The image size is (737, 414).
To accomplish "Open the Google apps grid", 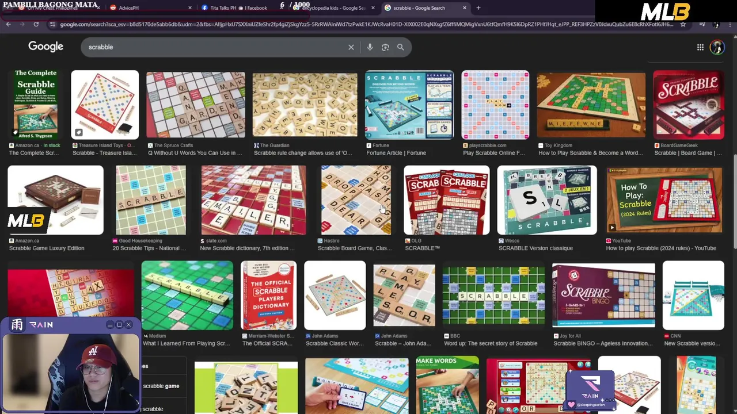I will (700, 47).
